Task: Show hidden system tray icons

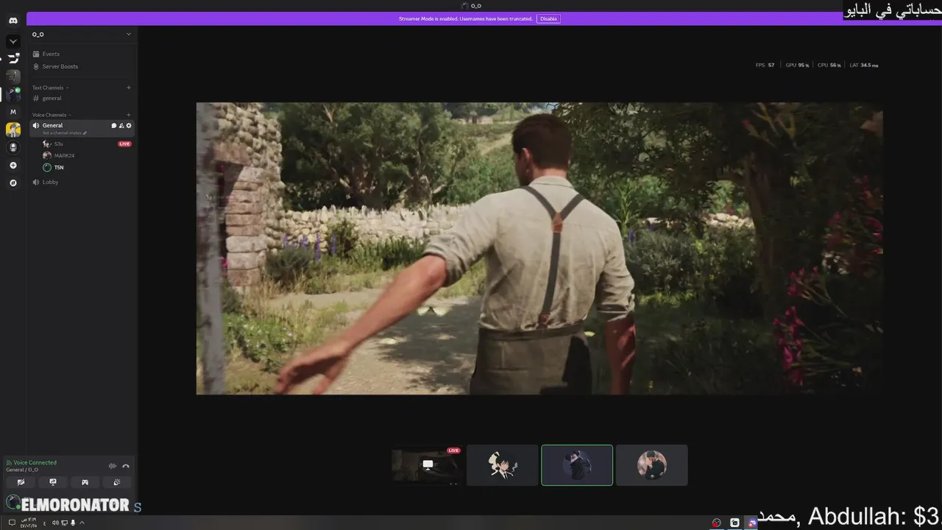Action: [x=82, y=523]
